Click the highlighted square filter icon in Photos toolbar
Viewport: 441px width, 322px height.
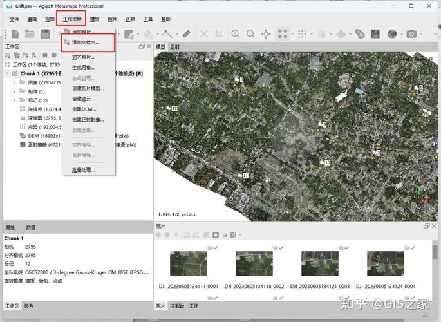(x=216, y=235)
